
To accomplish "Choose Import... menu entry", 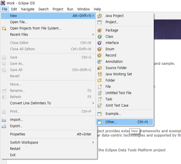I will (48, 120).
